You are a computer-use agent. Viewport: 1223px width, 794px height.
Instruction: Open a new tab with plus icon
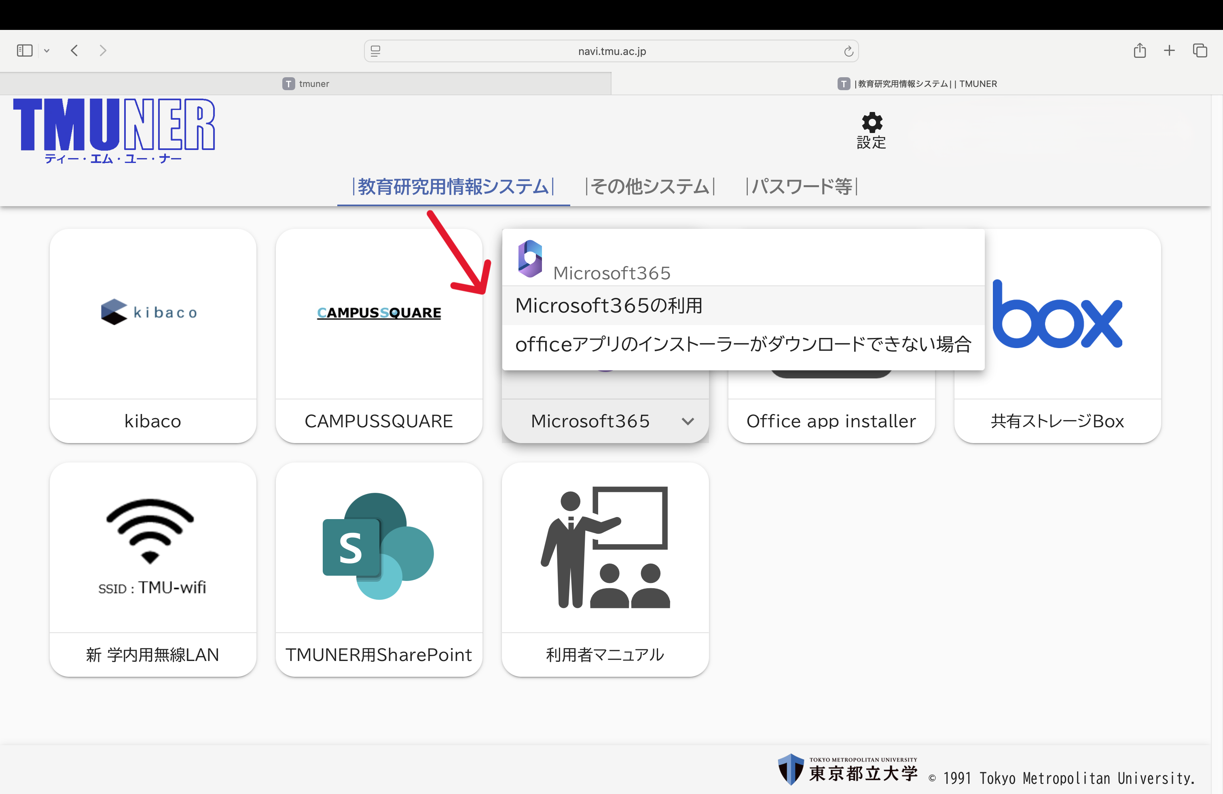point(1169,50)
